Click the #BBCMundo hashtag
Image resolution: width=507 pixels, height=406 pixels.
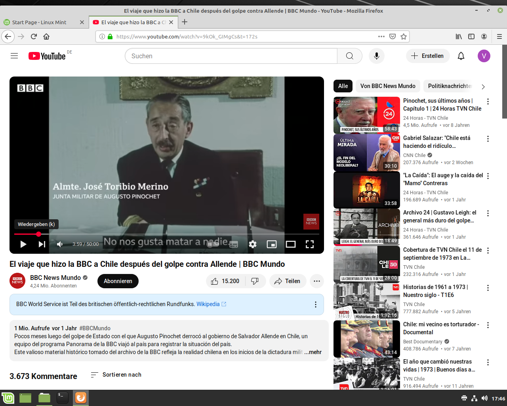coord(95,328)
